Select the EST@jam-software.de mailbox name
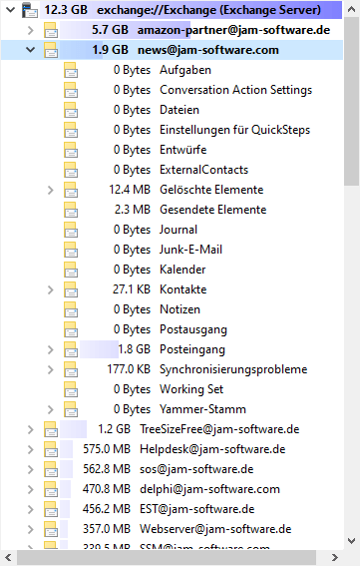 point(197,509)
